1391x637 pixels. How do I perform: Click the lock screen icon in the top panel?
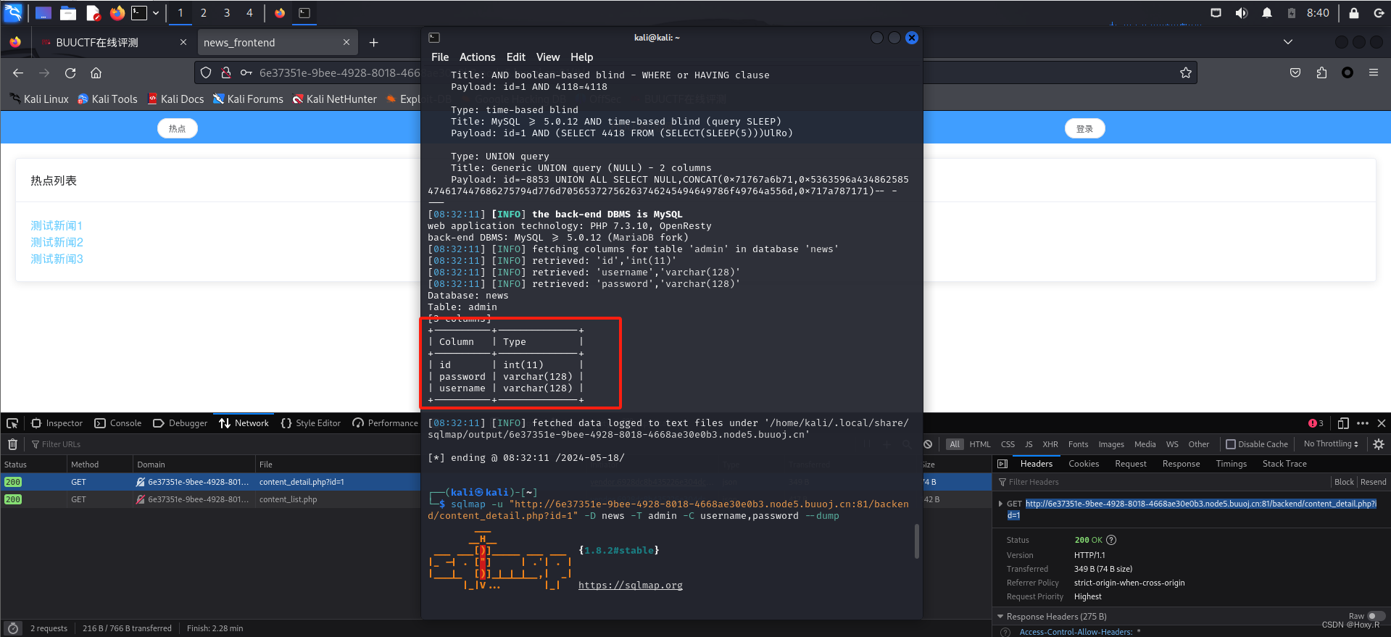point(1353,13)
